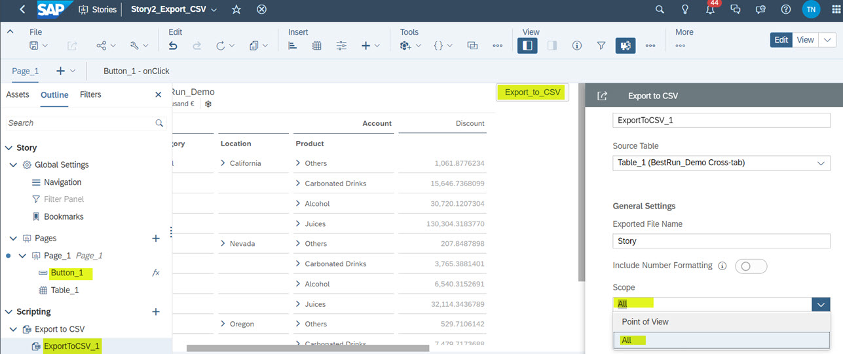Collapse Global Settings node
The image size is (843, 354).
[x=14, y=165]
